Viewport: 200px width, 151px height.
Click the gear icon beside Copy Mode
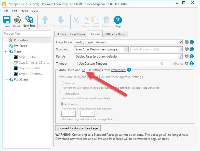pos(186,42)
